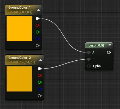Image resolution: width=120 pixels, height=109 pixels.
Task: Select the GroundColor_1 orange color preview
Action: 19,29
